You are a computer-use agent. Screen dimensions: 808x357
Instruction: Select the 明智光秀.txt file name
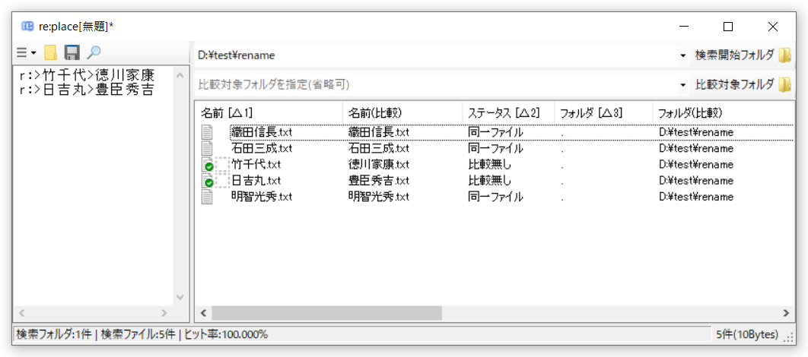[262, 197]
